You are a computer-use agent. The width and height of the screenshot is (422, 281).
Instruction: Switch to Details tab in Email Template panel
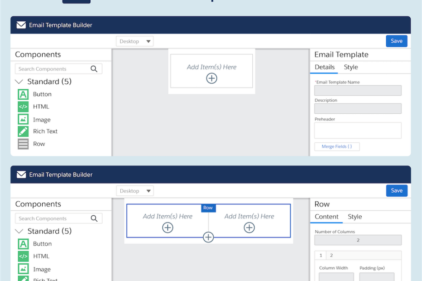pos(324,67)
